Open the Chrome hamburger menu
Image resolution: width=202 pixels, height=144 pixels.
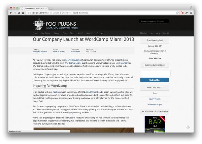click(191, 13)
